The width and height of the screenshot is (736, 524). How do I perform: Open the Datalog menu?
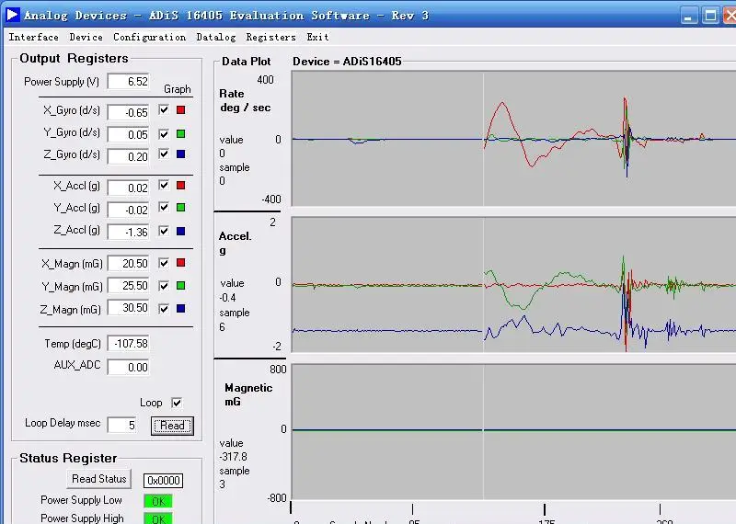(x=215, y=38)
